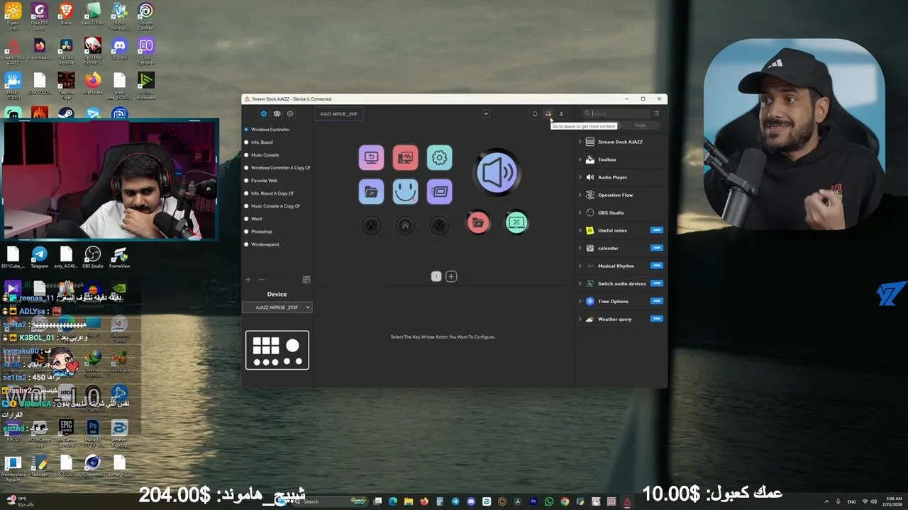Screen dimensions: 908x510
Task: Select the red round folder knob
Action: 478,223
